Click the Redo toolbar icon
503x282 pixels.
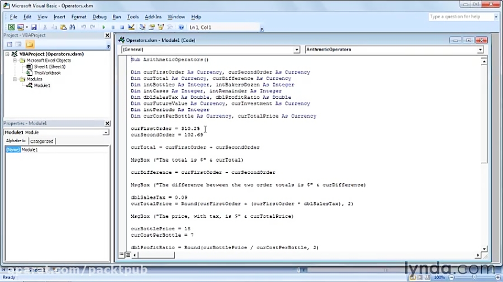[x=92, y=27]
